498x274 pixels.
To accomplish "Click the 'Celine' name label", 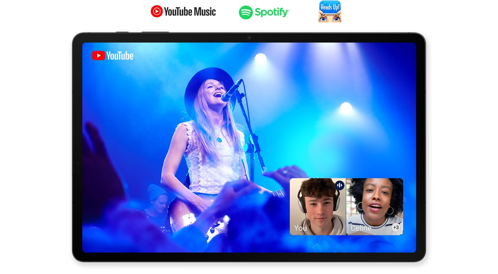I will coord(361,228).
